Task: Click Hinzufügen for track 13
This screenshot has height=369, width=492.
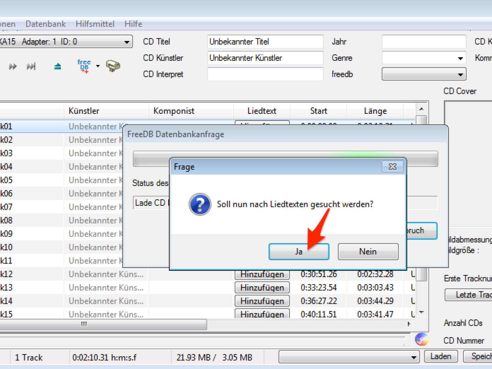Action: click(x=262, y=288)
